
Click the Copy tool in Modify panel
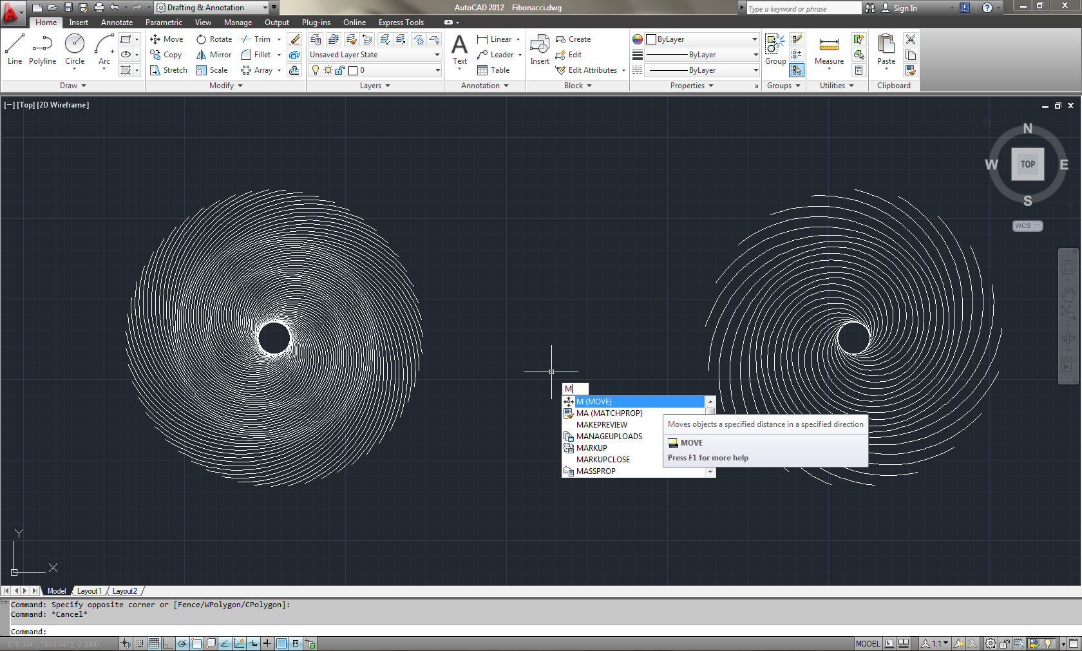pyautogui.click(x=166, y=55)
